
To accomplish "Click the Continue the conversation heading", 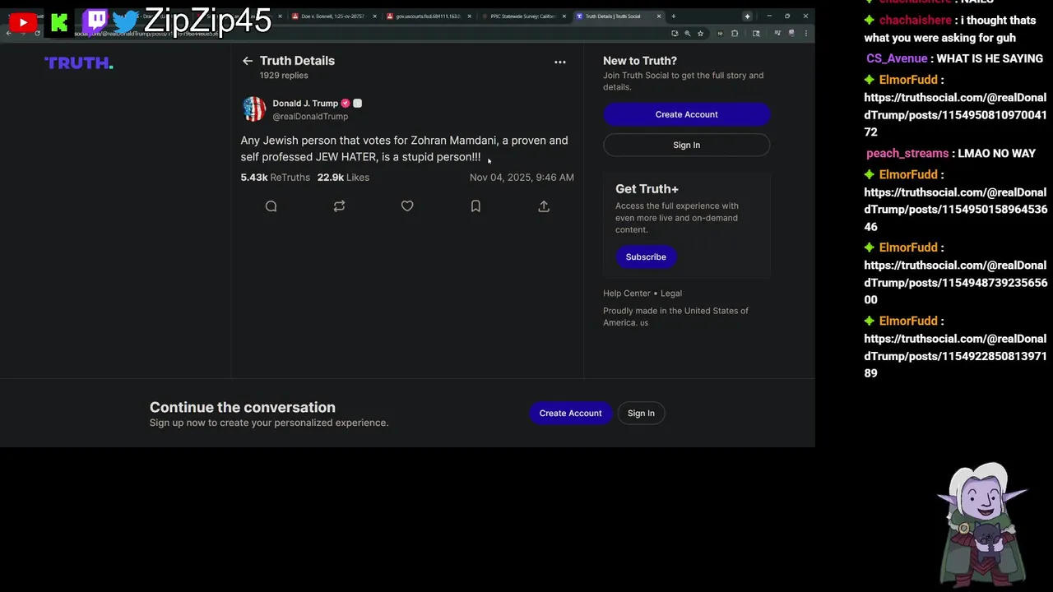I will click(x=243, y=407).
